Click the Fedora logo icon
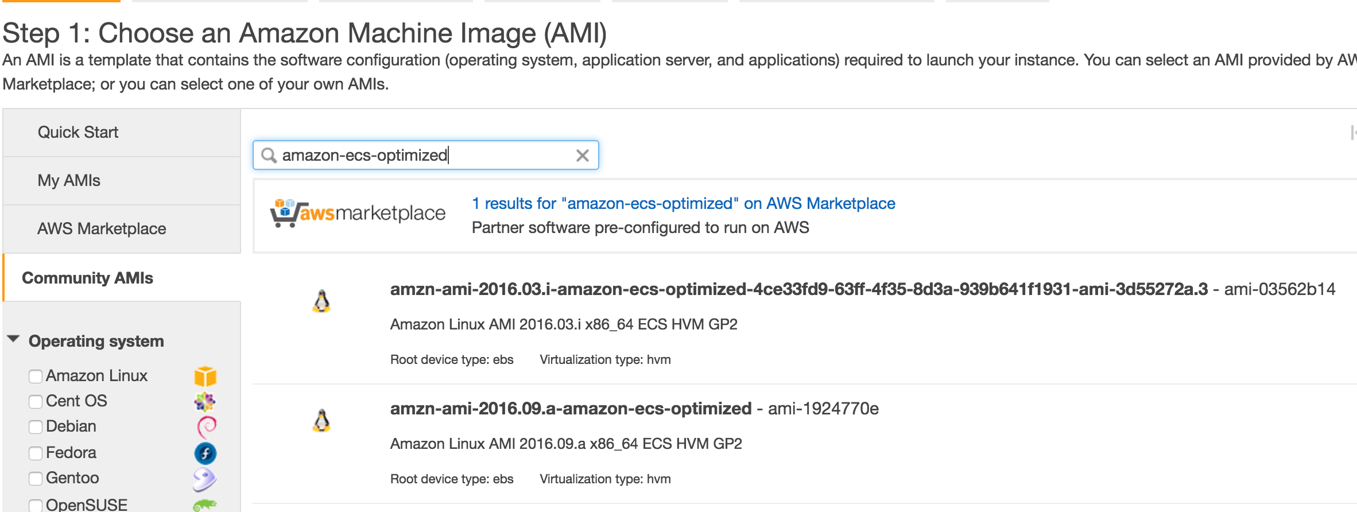Viewport: 1357px width, 512px height. coord(205,453)
